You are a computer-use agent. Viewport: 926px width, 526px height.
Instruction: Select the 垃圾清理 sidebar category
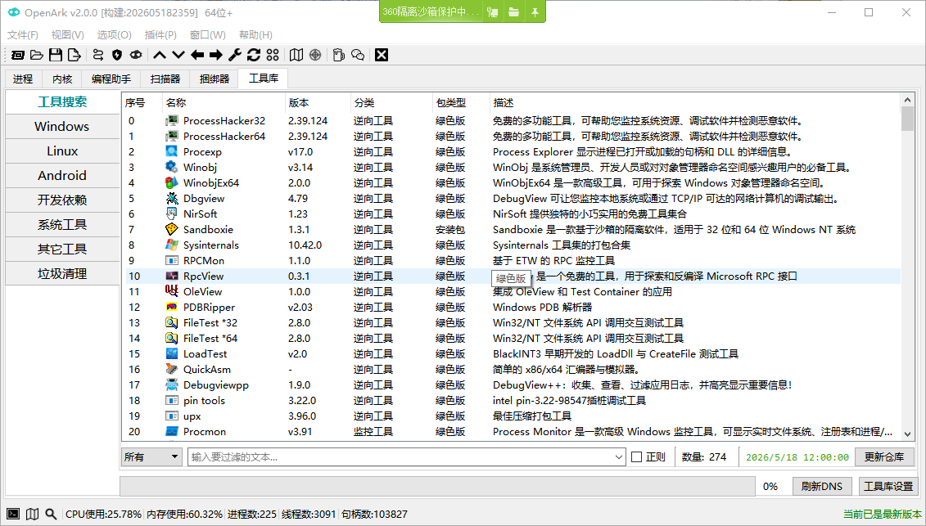point(62,274)
